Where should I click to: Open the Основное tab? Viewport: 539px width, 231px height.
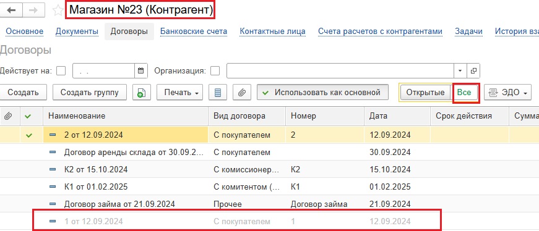pos(25,31)
